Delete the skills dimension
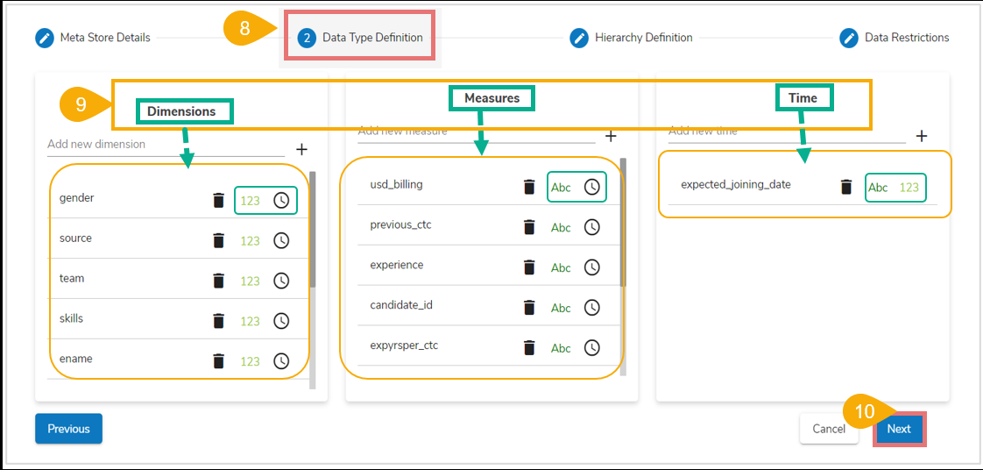 click(219, 321)
